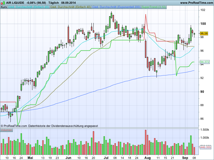The image size is (214, 160).
Task: Click the 96 price axis label
Action: pyautogui.click(x=202, y=51)
